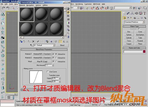
Task: Select the first material sample sphere
Action: (x=27, y=15)
